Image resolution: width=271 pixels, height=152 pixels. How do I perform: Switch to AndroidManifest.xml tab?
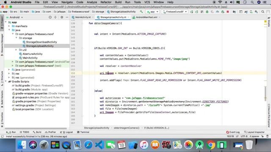[146, 17]
